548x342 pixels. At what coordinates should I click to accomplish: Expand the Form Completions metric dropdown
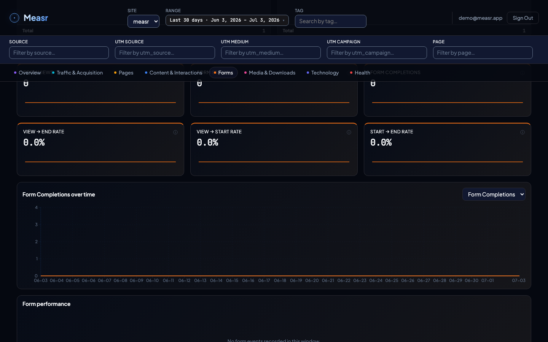(494, 194)
